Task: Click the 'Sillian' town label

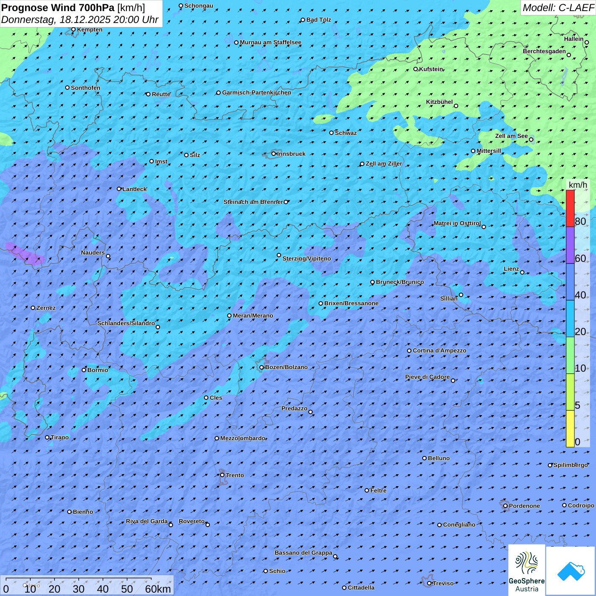Action: point(449,298)
